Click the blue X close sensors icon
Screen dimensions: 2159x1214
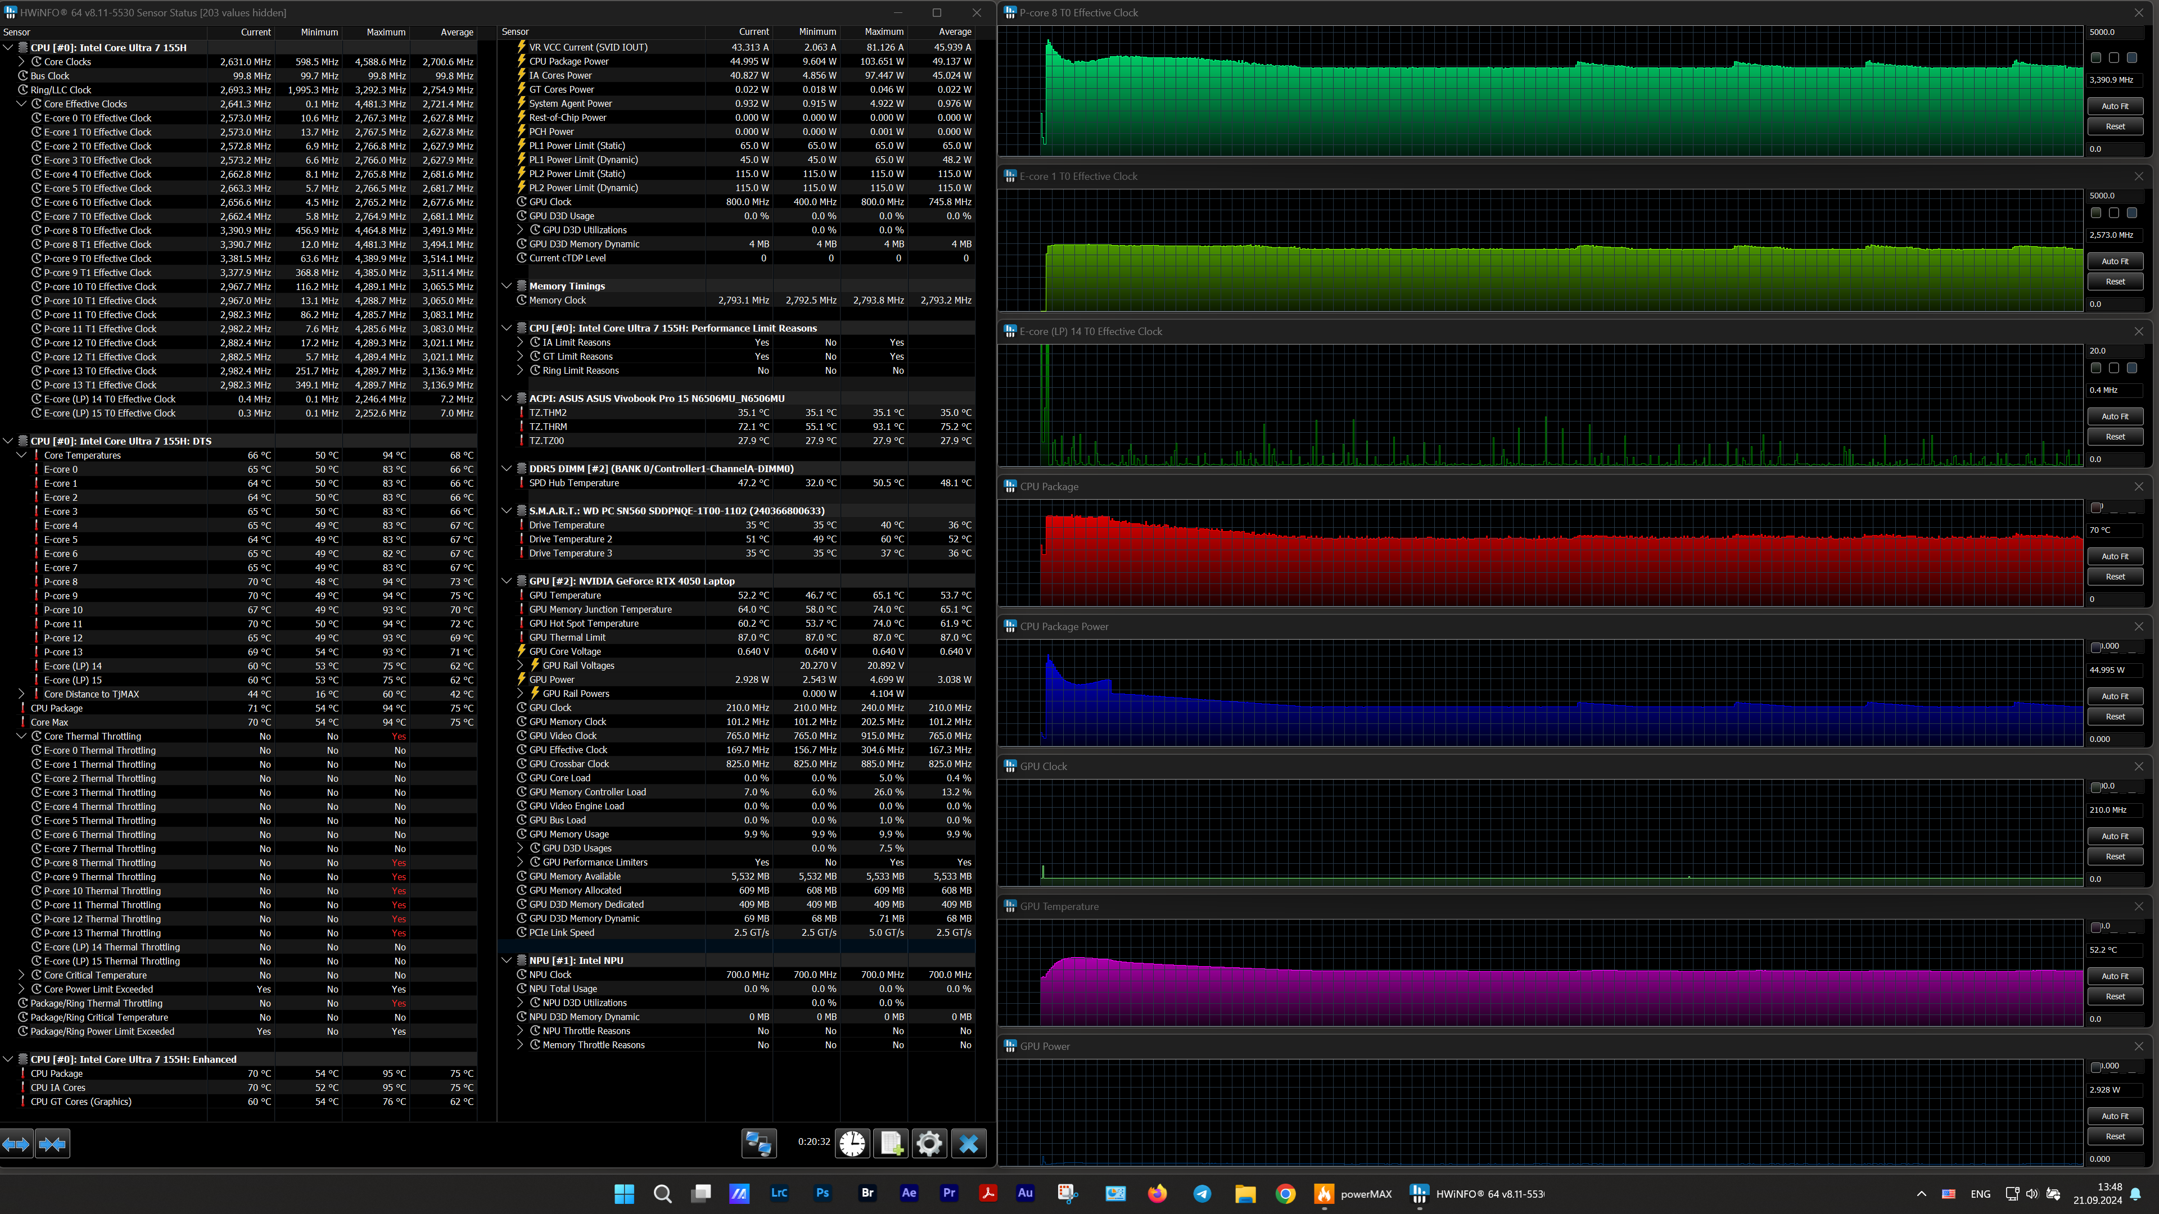click(x=969, y=1144)
